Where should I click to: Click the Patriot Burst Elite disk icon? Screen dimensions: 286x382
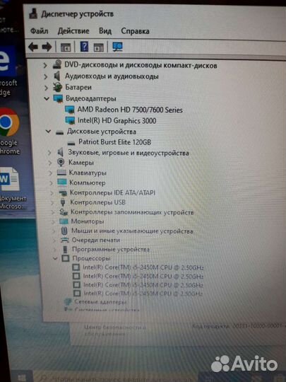click(x=71, y=143)
